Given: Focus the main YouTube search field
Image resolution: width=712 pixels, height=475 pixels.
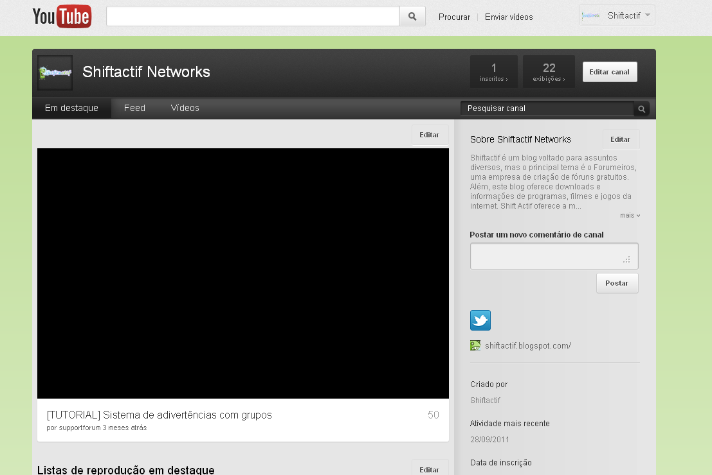Looking at the screenshot, I should [253, 16].
